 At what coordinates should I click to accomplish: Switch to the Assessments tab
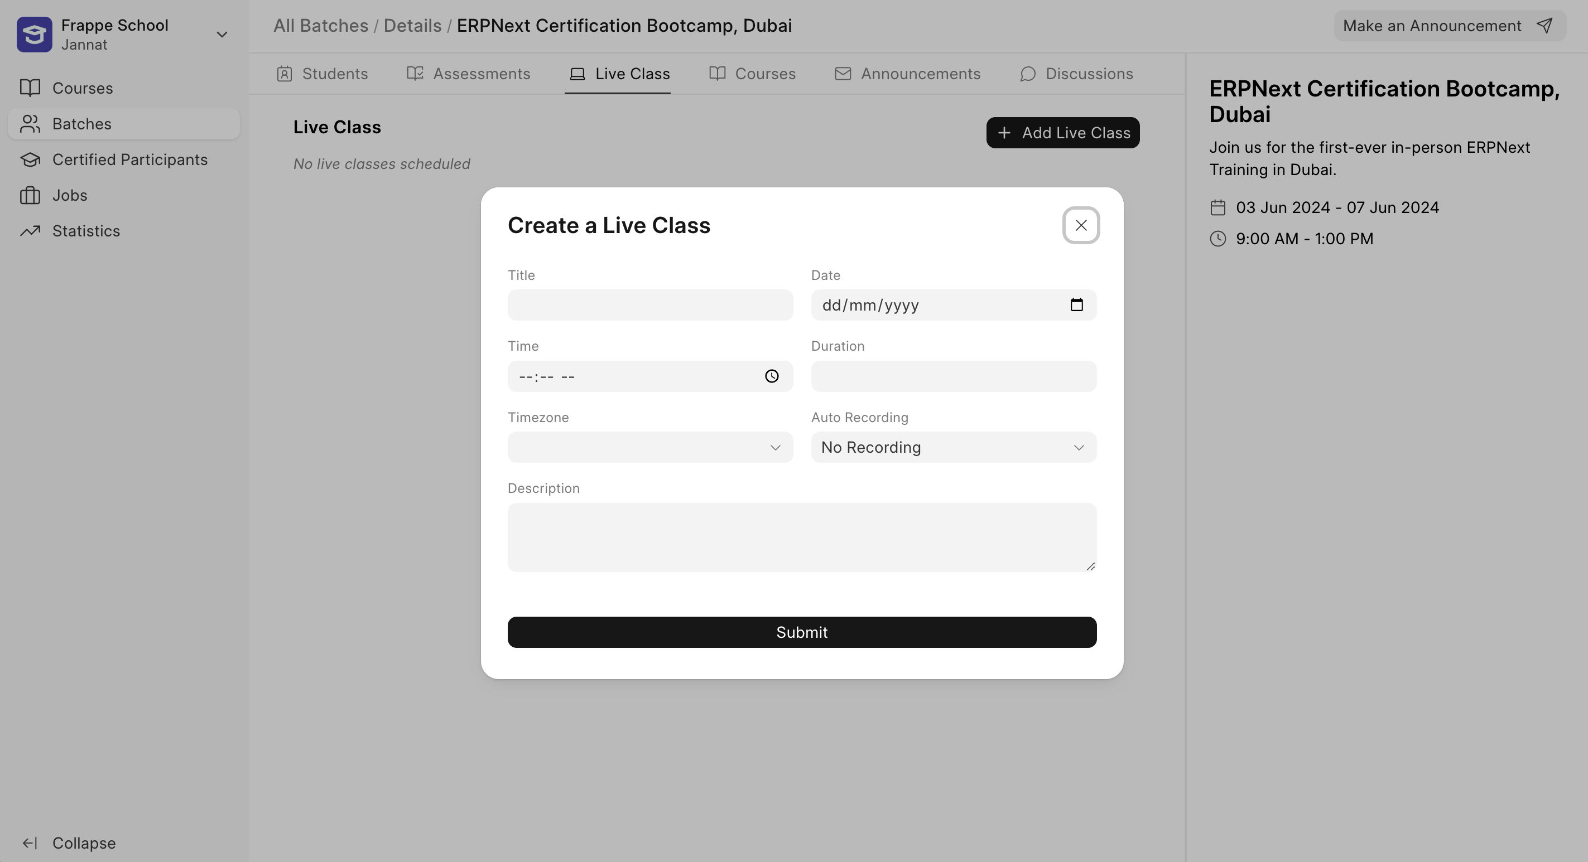469,74
